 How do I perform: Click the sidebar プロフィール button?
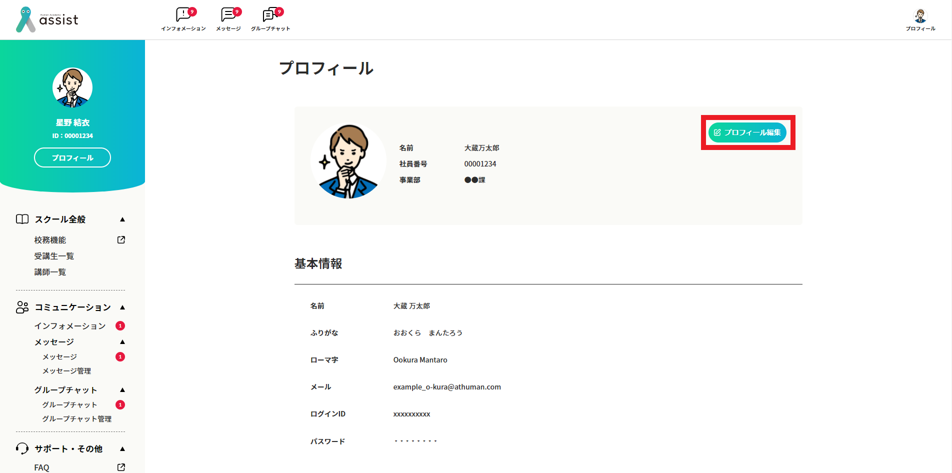point(72,157)
